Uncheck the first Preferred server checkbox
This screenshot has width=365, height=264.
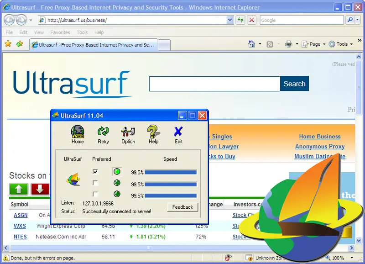pyautogui.click(x=95, y=172)
